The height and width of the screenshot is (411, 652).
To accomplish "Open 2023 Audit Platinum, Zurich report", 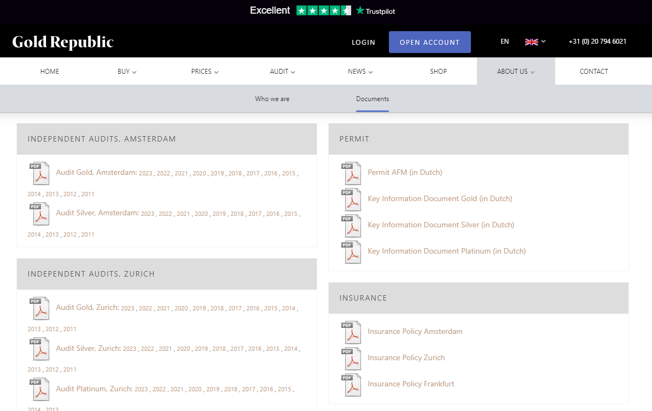I will [x=141, y=389].
